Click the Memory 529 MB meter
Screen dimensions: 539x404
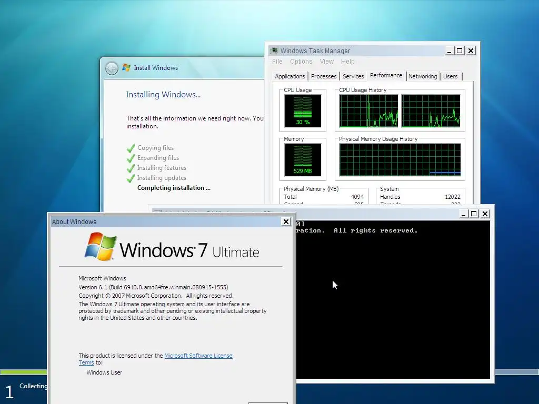click(303, 160)
